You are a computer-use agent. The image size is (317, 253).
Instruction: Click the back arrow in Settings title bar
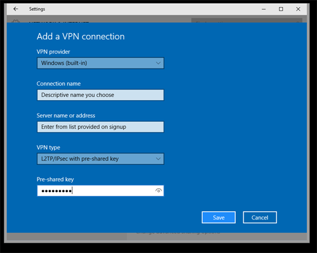(16, 9)
